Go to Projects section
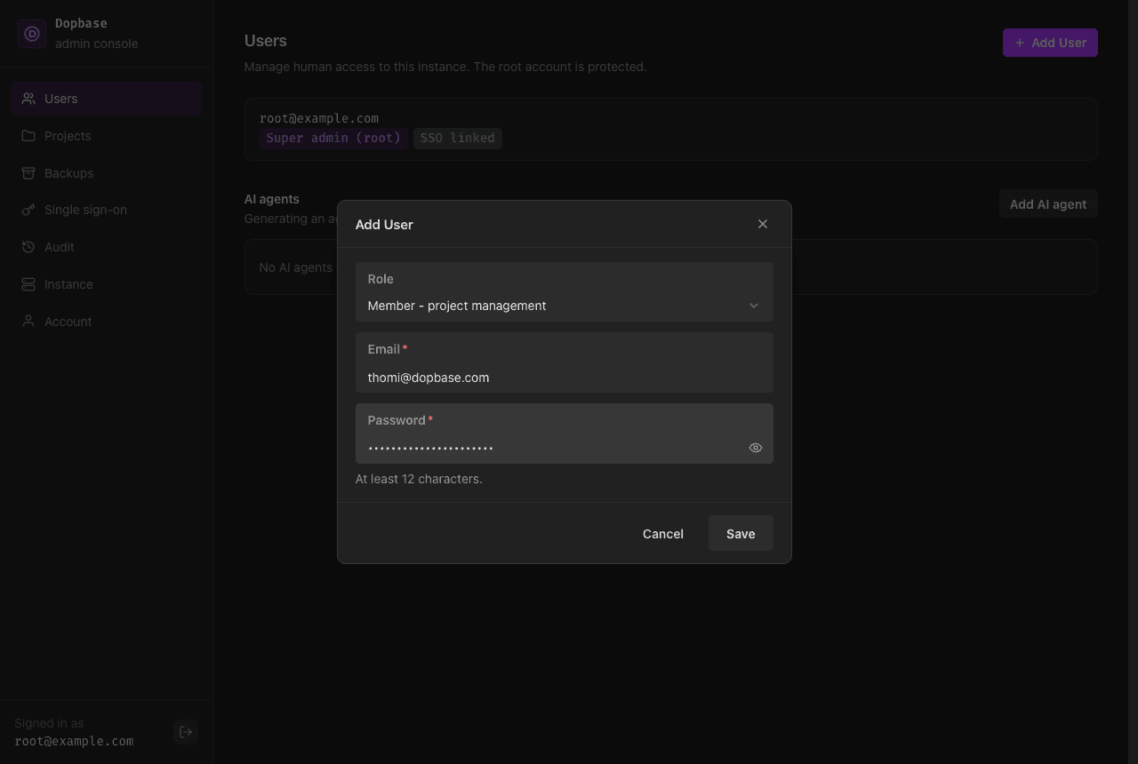This screenshot has width=1138, height=764. [x=107, y=136]
